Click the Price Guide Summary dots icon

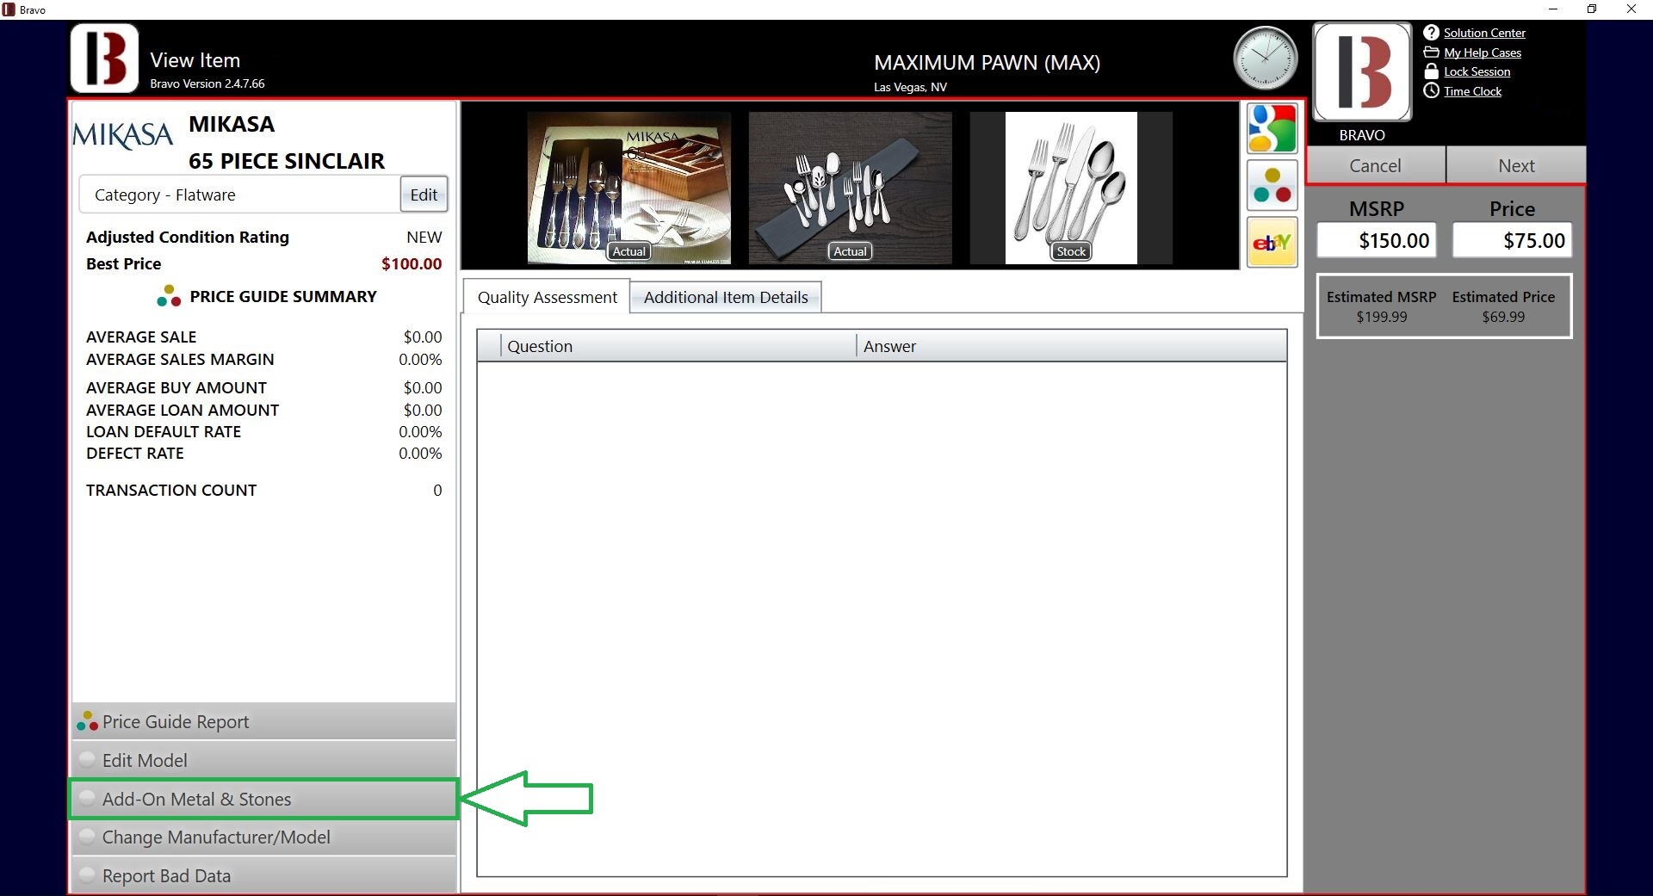click(x=169, y=296)
